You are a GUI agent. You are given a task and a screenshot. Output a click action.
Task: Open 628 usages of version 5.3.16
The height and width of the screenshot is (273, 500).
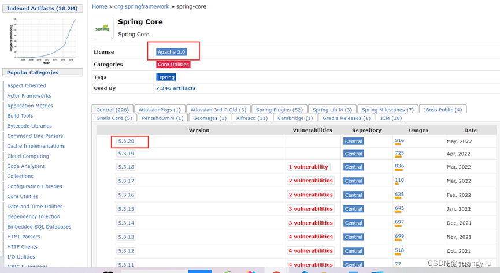coord(399,194)
